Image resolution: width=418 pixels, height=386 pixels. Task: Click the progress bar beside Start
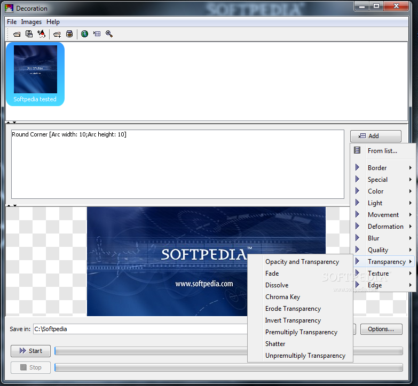151,351
